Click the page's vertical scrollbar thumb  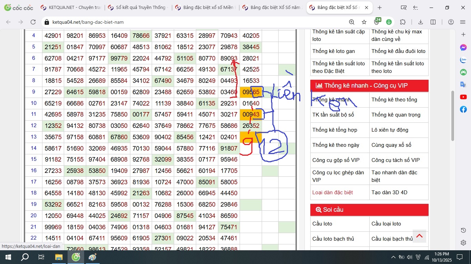pyautogui.click(x=453, y=115)
